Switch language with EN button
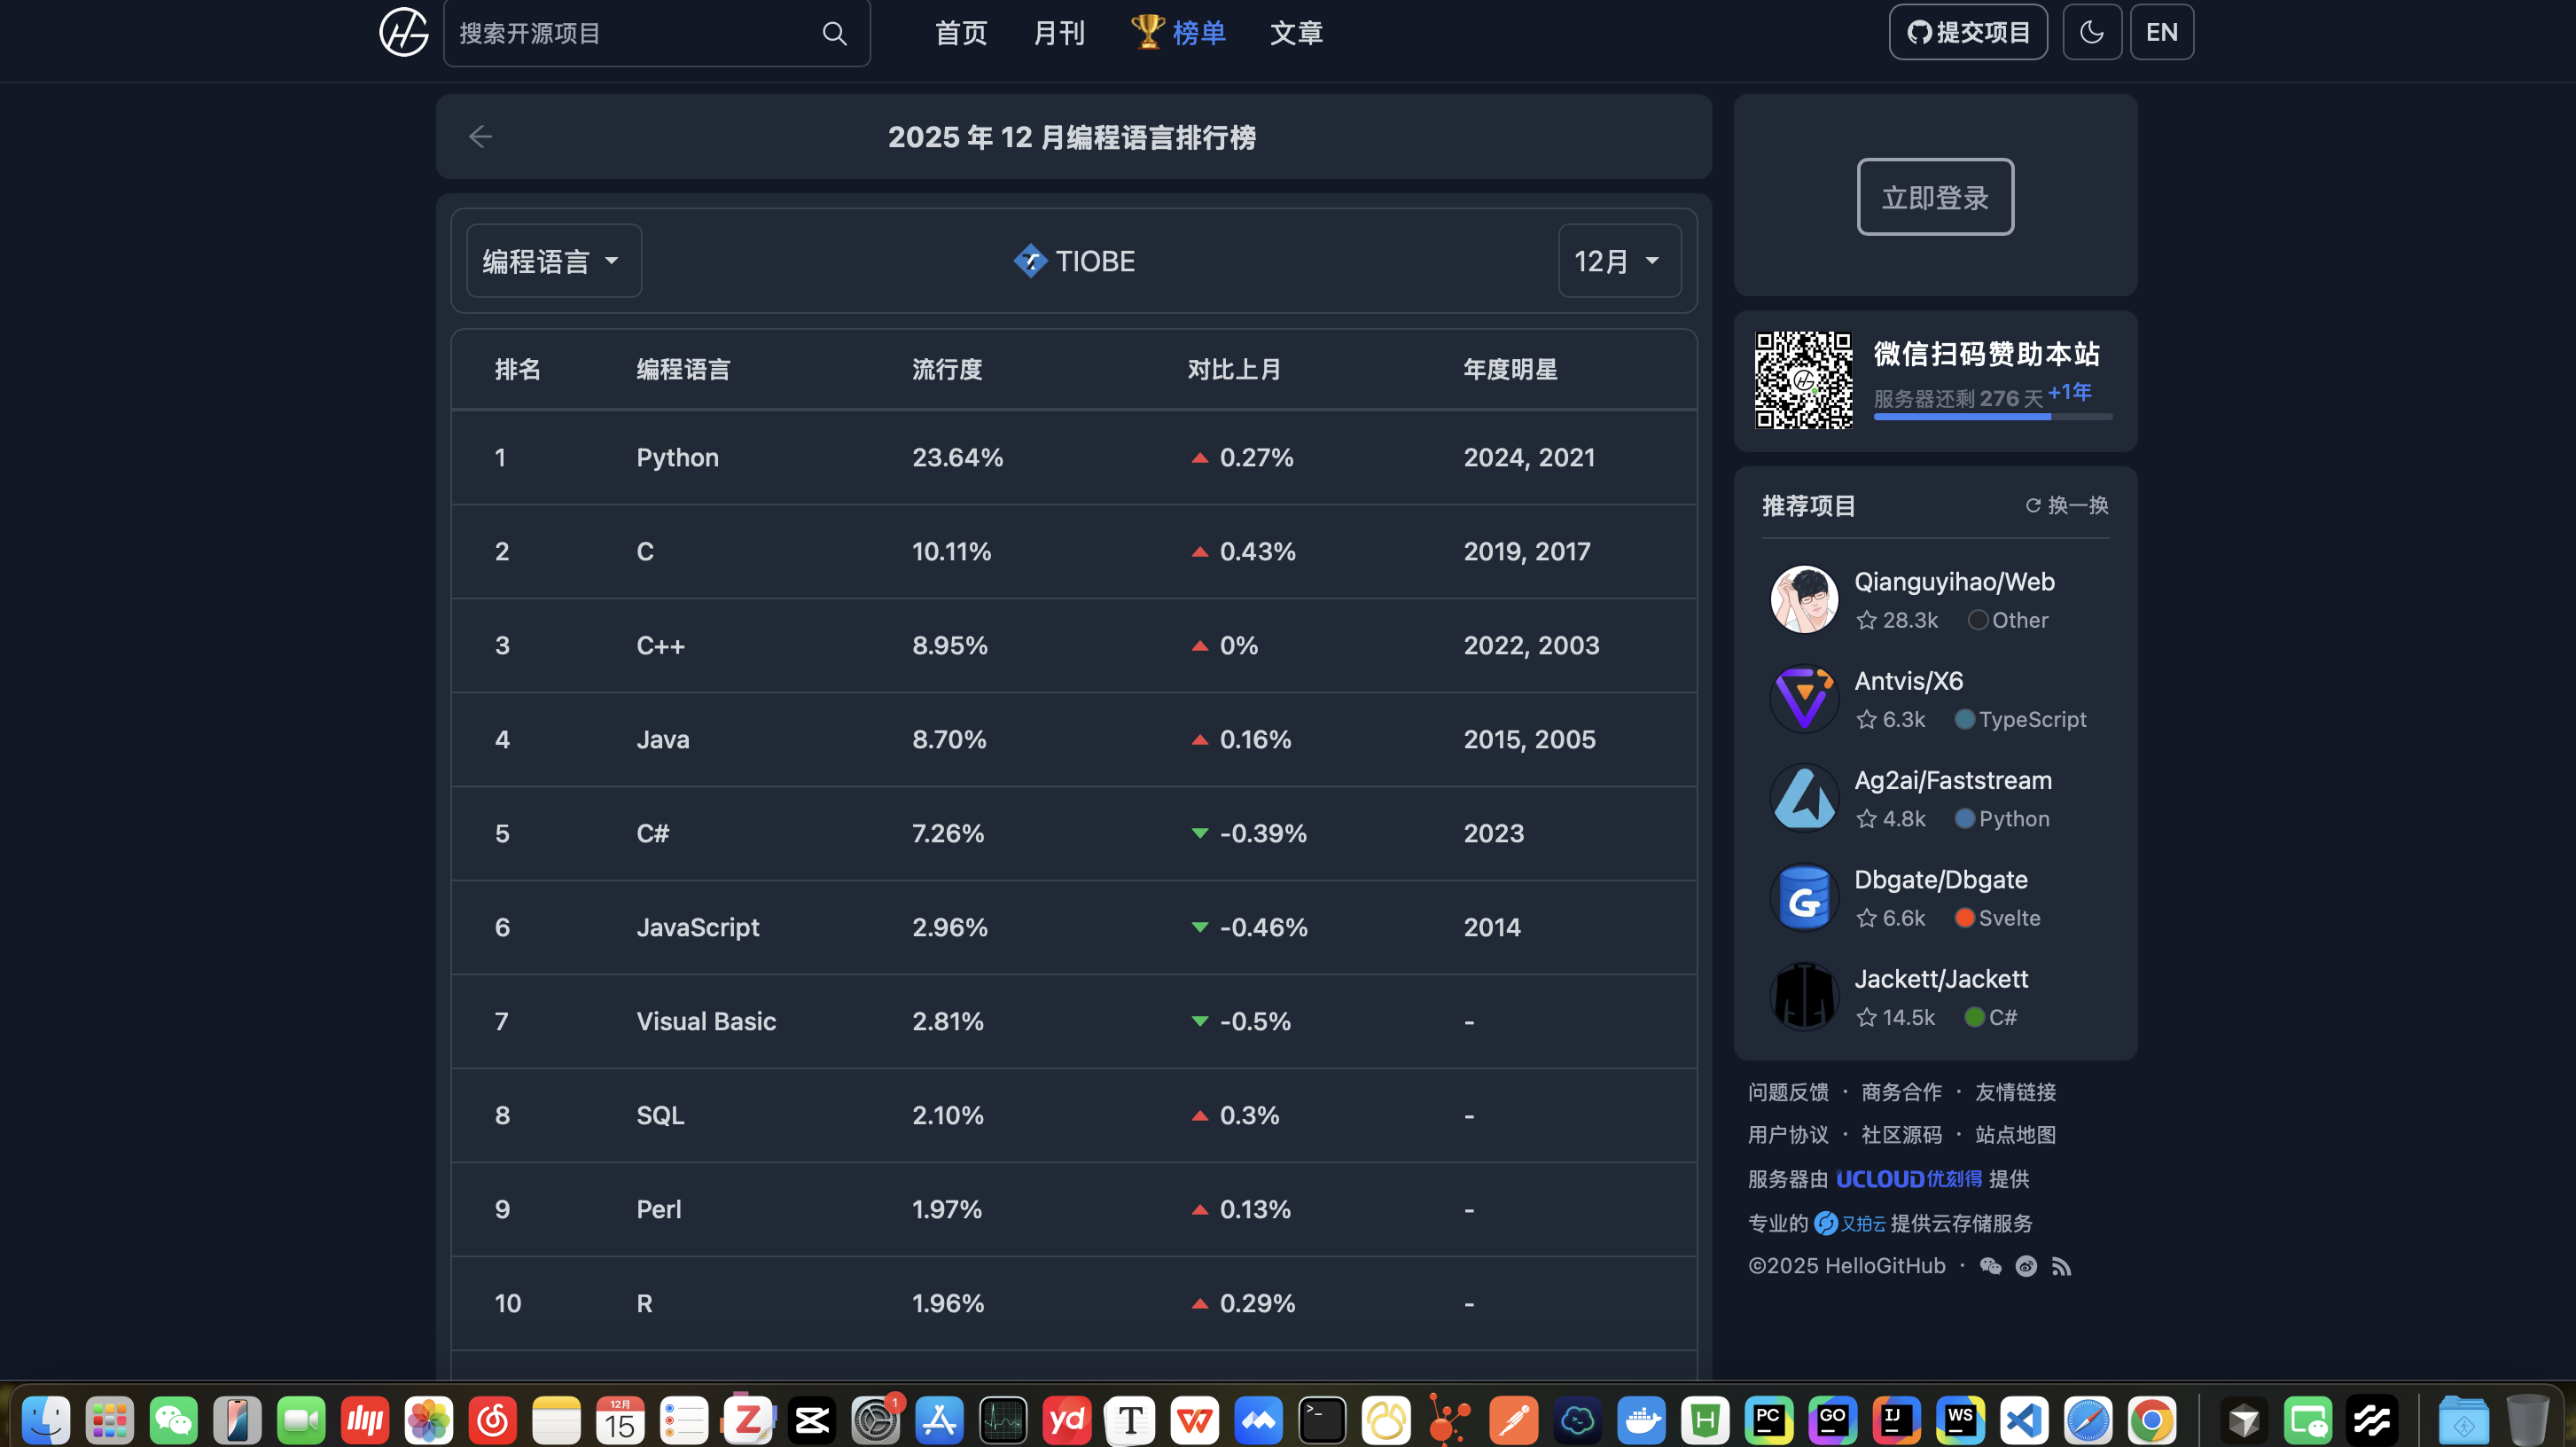Screen dimensions: 2576x1447 tap(2161, 32)
